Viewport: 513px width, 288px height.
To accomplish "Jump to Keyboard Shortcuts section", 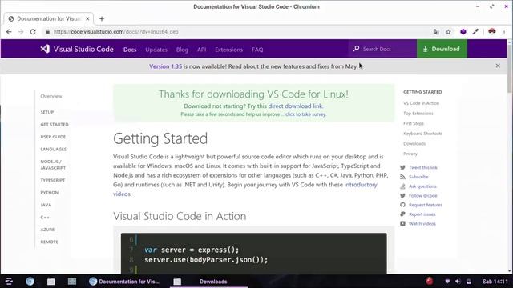I will [x=422, y=134].
